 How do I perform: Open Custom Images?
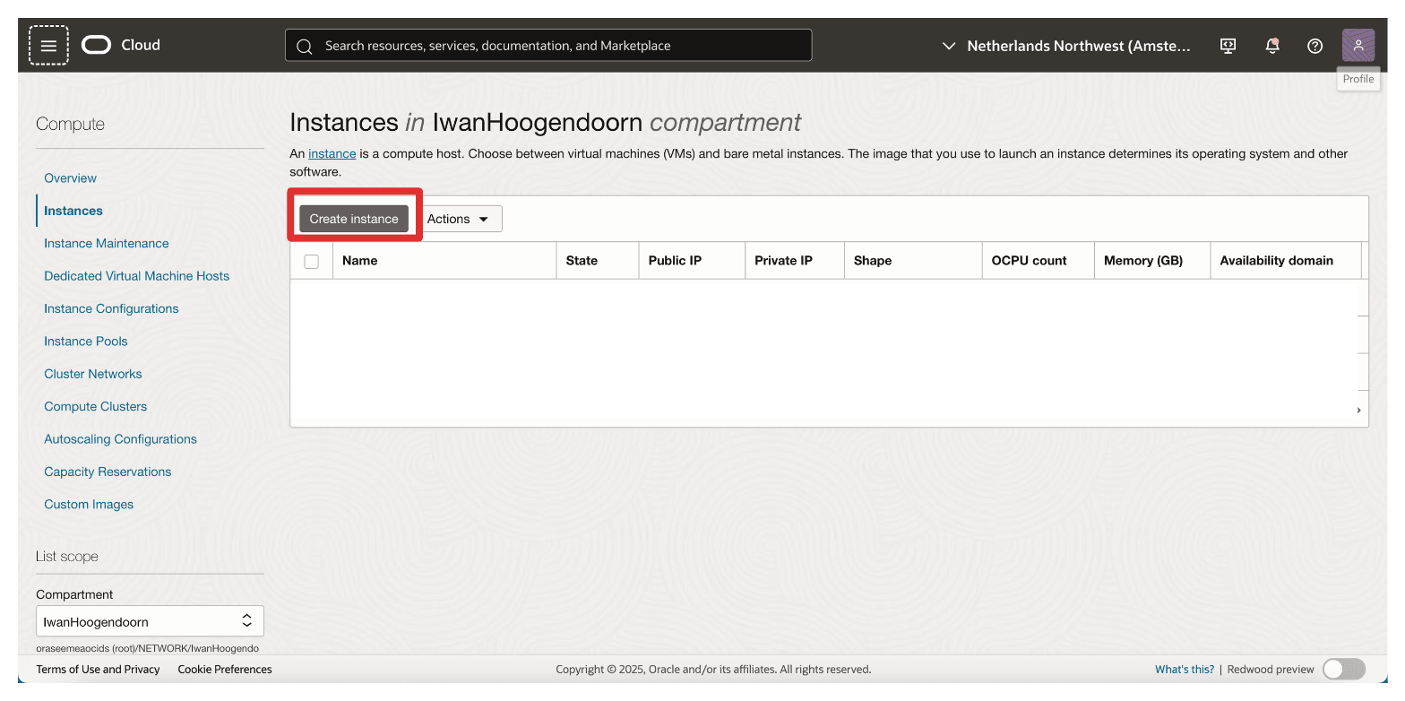pos(89,504)
